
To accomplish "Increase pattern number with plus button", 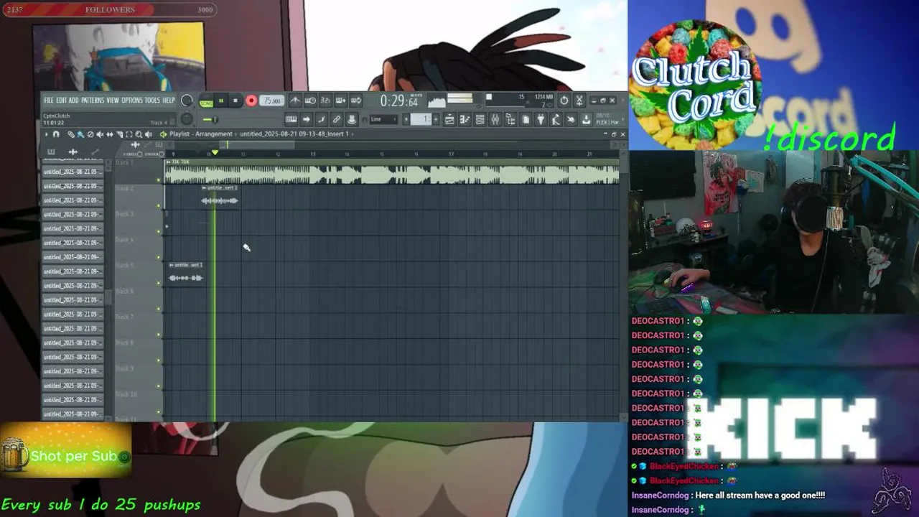I will coord(436,119).
